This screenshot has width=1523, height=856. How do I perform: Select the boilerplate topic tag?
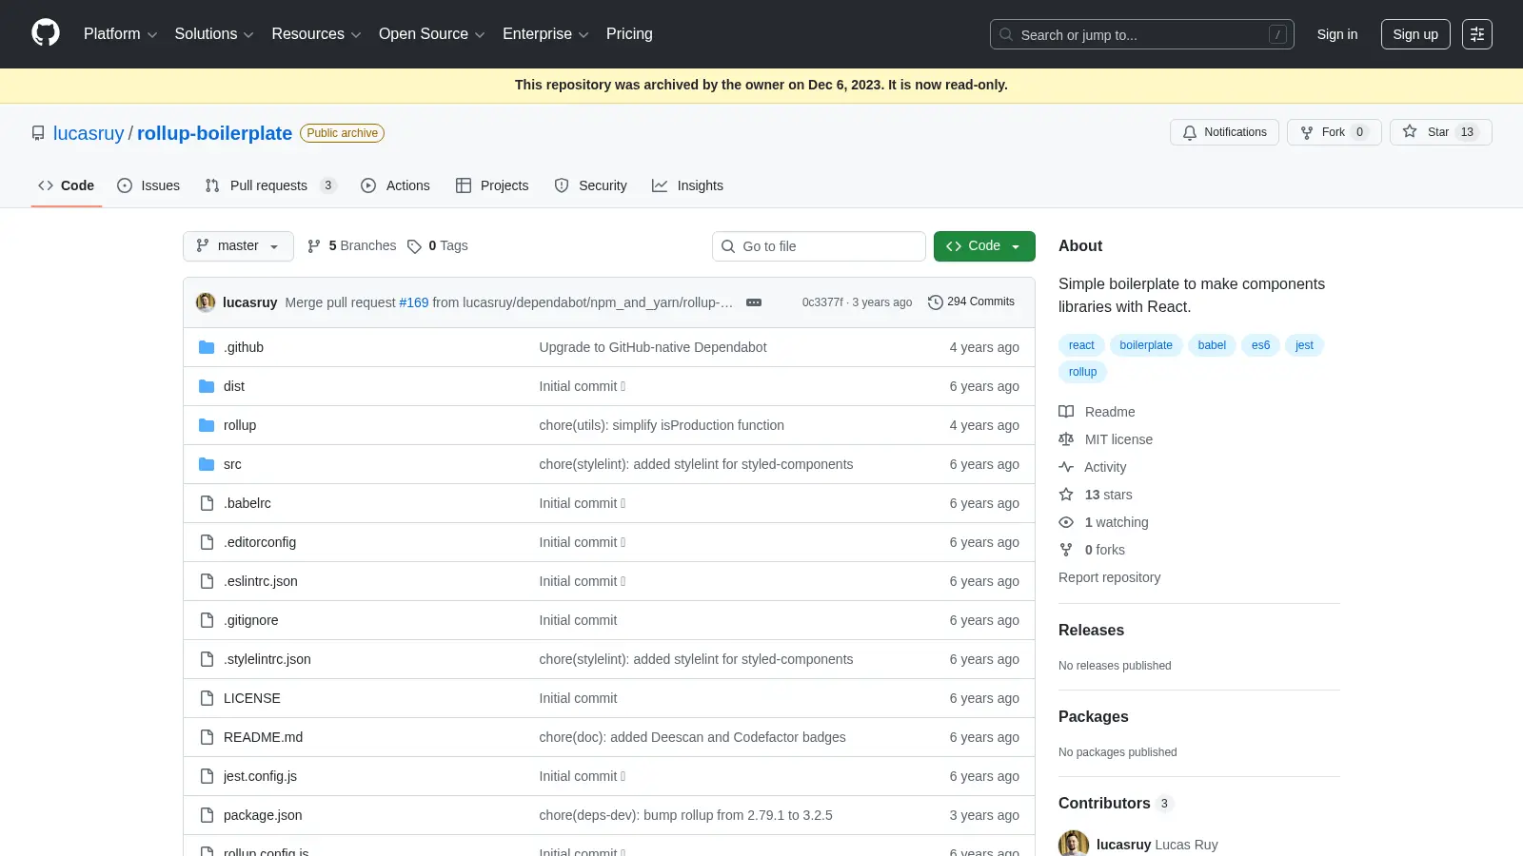1146,345
